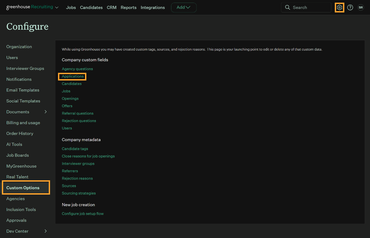370x238 pixels.
Task: Open MyGreenhouse in the sidebar
Action: click(21, 166)
